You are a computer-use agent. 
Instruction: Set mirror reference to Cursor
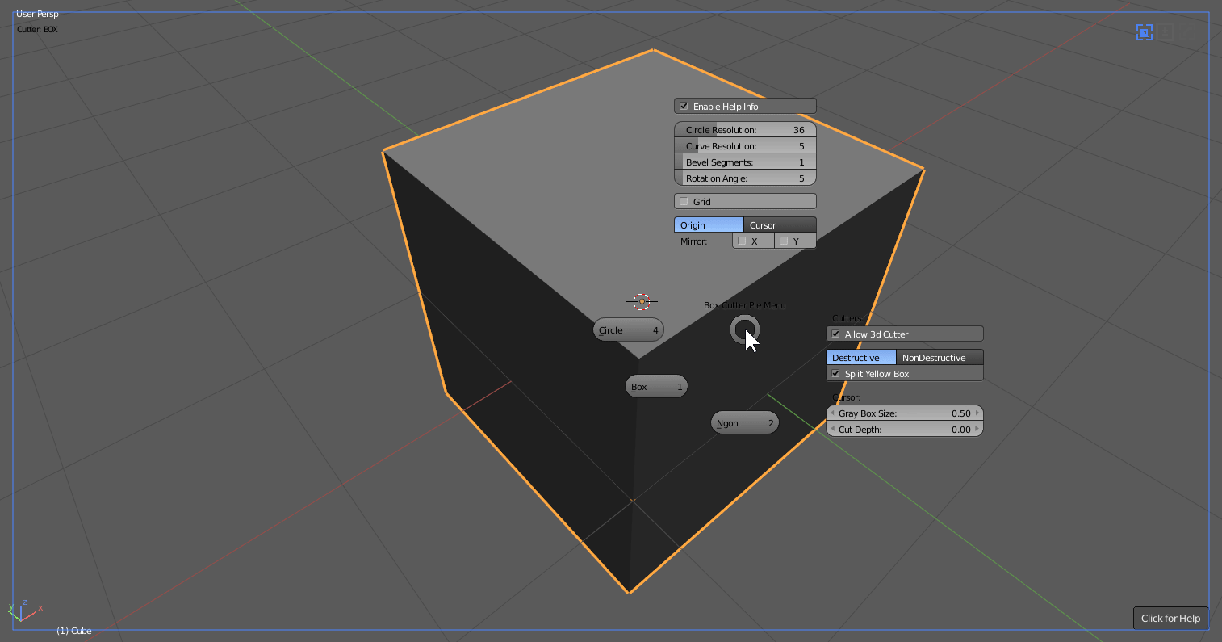pos(779,225)
